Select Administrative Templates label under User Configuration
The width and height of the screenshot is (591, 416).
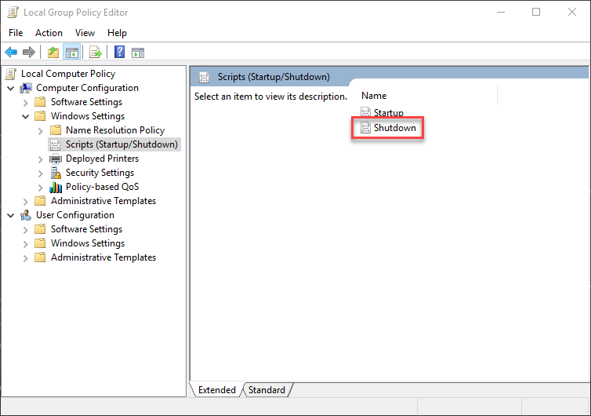(x=103, y=257)
